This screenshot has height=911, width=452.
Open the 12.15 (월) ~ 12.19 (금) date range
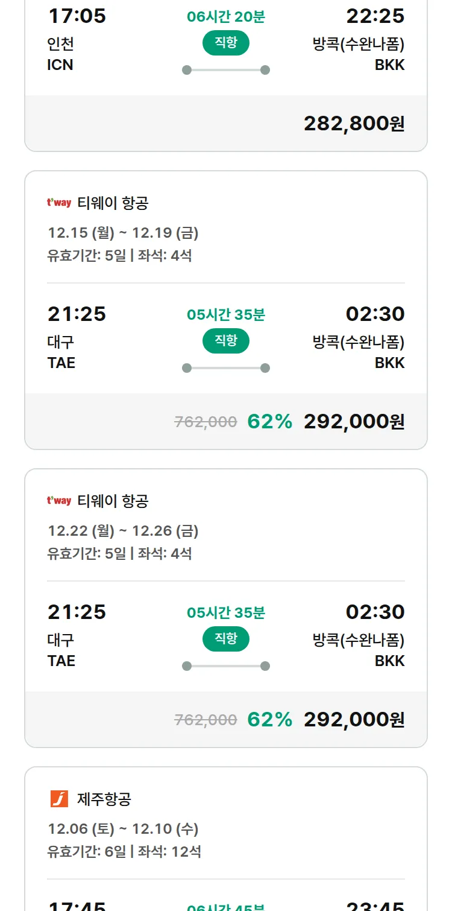coord(123,233)
